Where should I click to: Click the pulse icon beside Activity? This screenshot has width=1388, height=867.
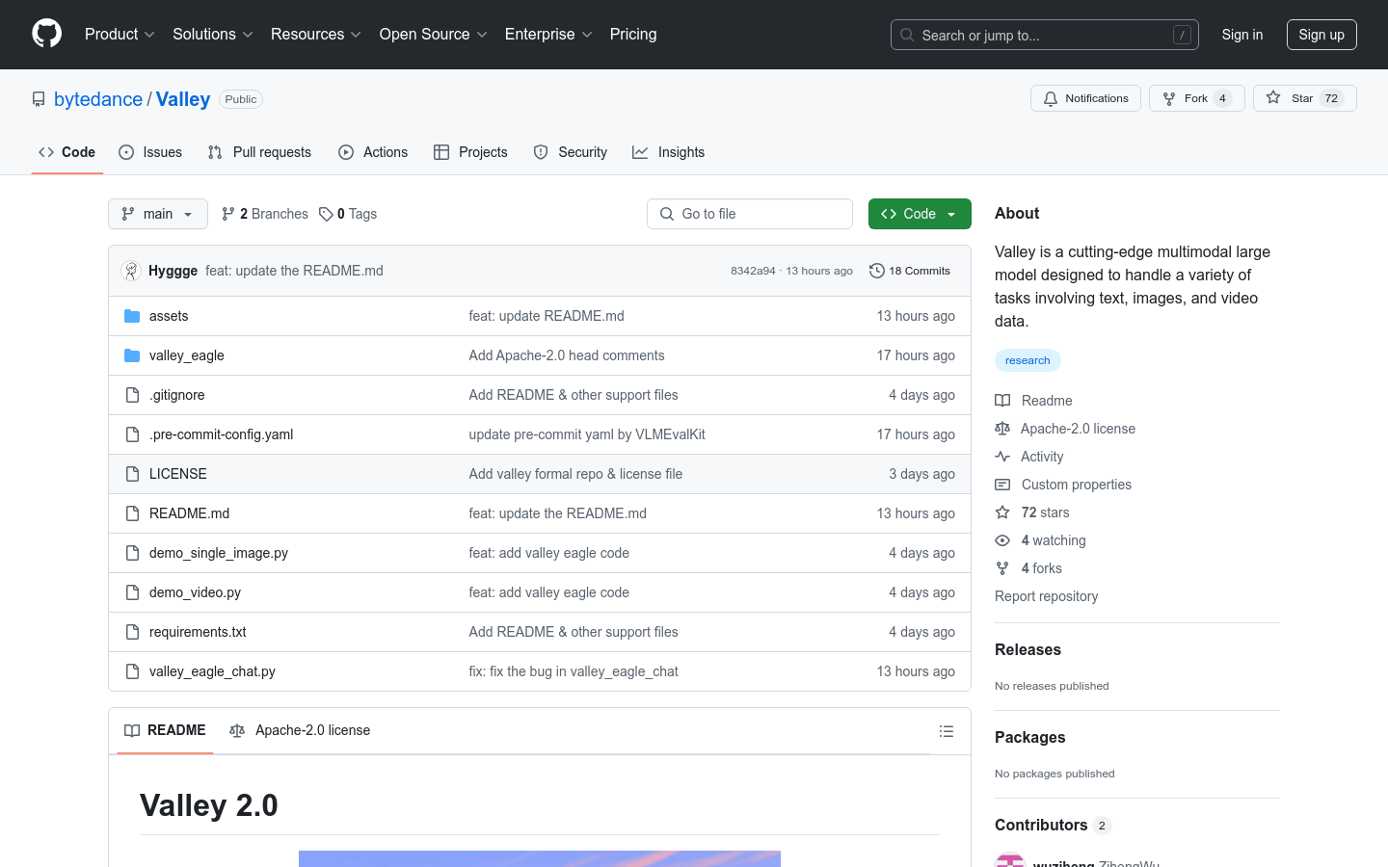point(1002,457)
